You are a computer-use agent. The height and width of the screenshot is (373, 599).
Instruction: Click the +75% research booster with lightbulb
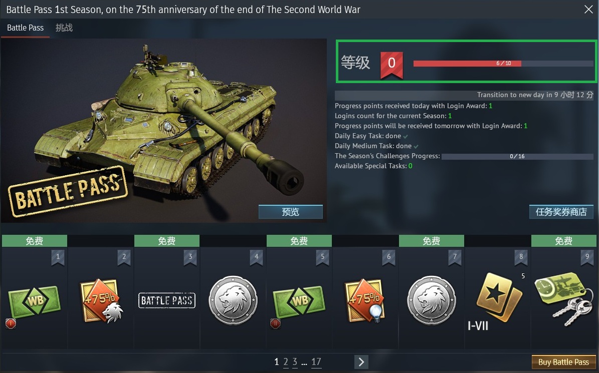click(365, 301)
